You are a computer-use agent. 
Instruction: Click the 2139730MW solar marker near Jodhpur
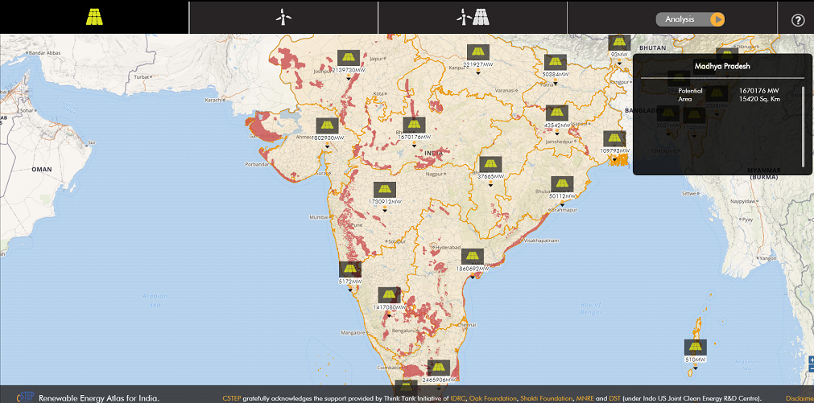[x=348, y=59]
